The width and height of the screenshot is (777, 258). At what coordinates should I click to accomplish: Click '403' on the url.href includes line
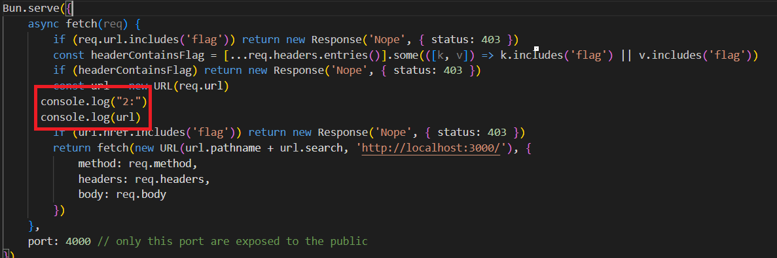pos(497,133)
